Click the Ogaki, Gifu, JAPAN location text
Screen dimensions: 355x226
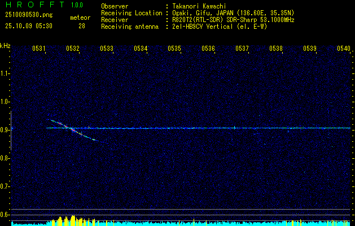[x=233, y=13]
